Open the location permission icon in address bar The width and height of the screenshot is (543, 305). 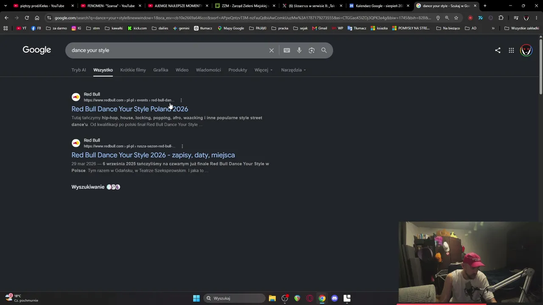tap(438, 18)
